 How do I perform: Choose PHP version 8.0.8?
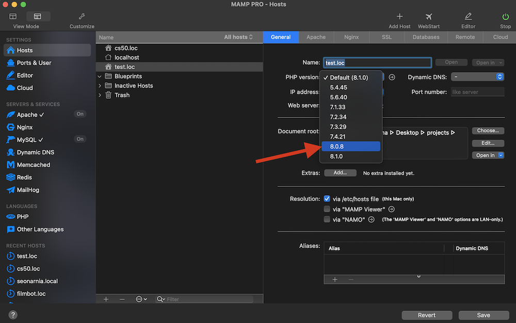[x=351, y=146]
